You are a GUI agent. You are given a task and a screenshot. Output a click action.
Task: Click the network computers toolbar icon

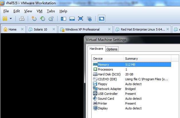[22, 19]
